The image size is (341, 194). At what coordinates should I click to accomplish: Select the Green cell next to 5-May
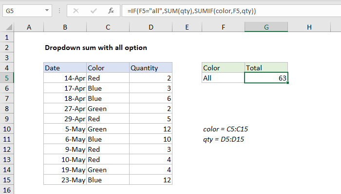[108, 129]
